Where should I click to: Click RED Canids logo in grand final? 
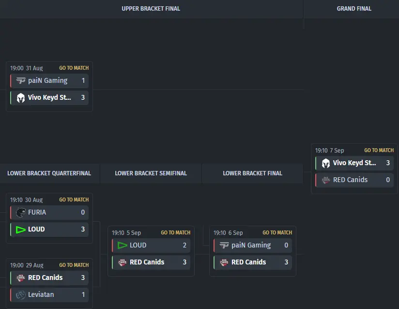coord(325,180)
